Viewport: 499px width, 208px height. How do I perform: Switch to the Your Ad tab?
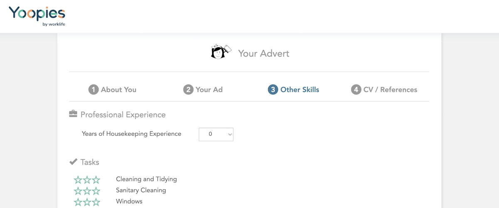tap(209, 89)
